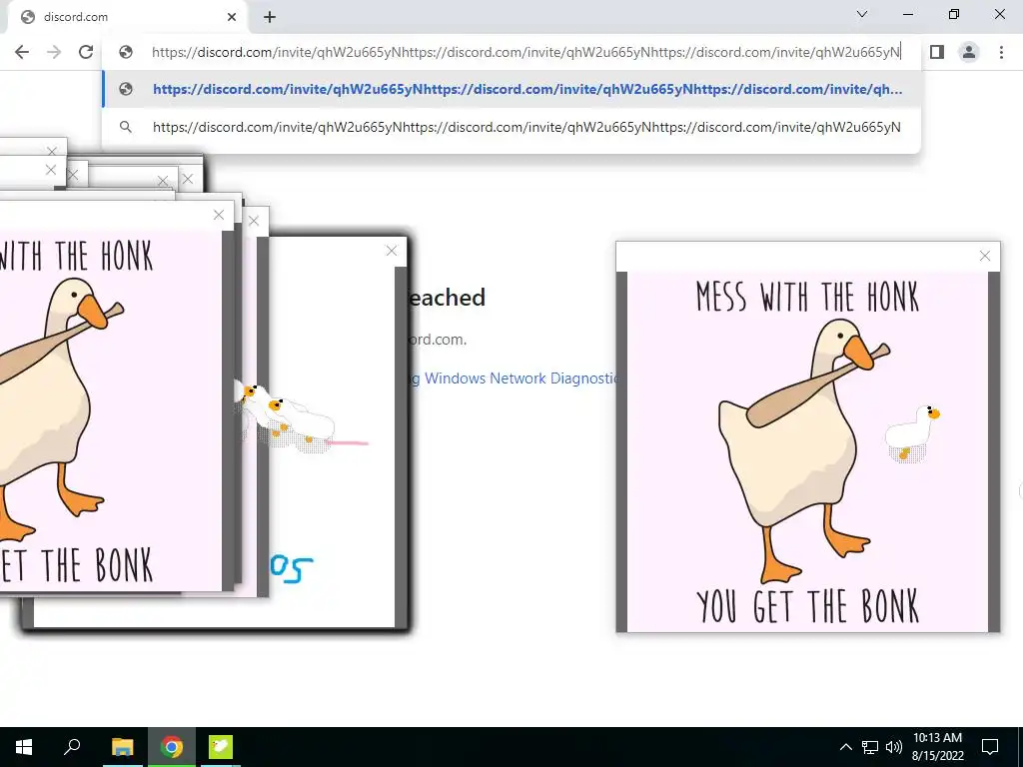Open the Chrome profile avatar
This screenshot has height=767, width=1023.
pos(969,52)
